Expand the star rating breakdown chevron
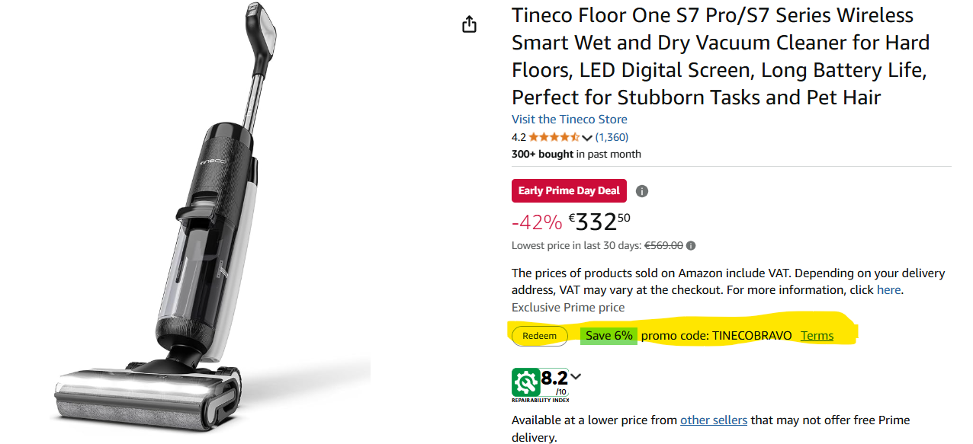This screenshot has width=973, height=444. (x=586, y=138)
